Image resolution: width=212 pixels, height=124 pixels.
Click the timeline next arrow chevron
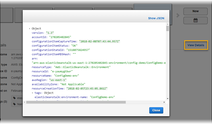pos(178,15)
